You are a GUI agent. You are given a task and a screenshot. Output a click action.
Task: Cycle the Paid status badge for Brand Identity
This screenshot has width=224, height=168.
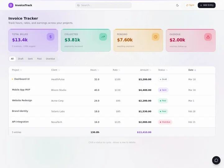163,111
